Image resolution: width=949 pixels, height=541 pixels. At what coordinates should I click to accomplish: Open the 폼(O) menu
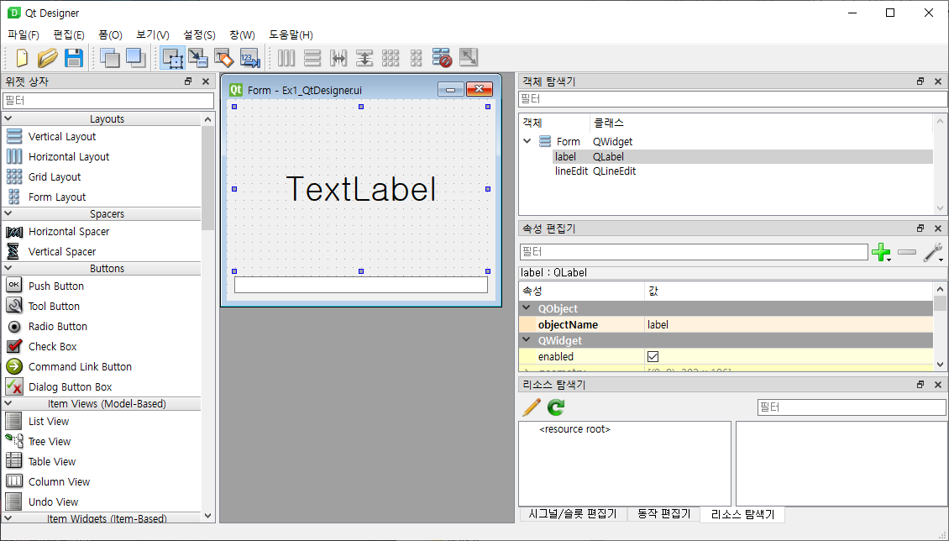tap(111, 35)
